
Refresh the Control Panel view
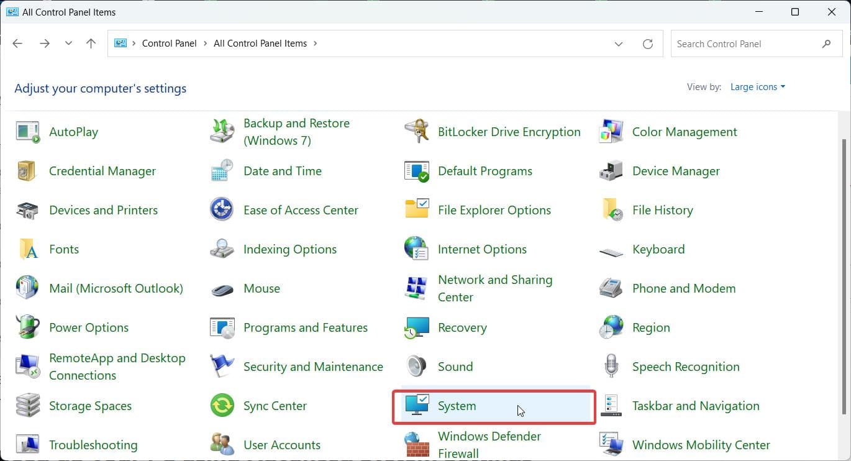(648, 43)
